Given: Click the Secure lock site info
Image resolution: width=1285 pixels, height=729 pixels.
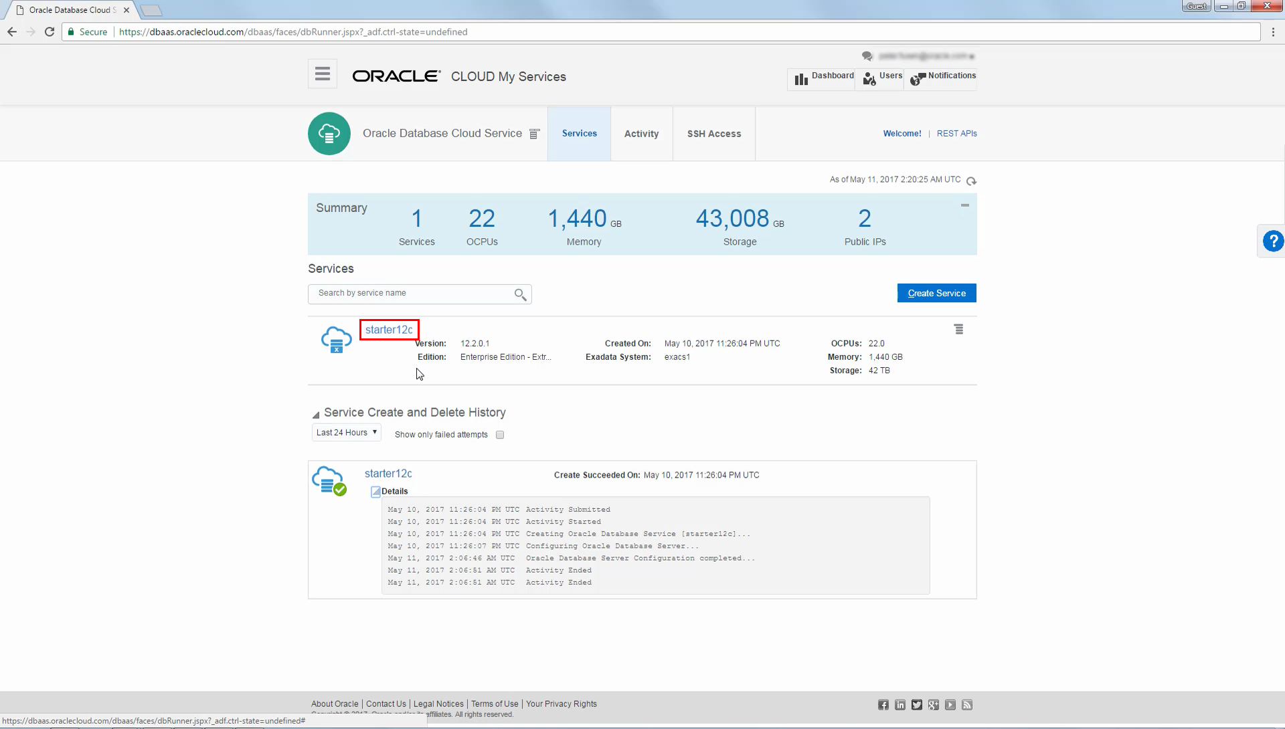Looking at the screenshot, I should pyautogui.click(x=87, y=32).
